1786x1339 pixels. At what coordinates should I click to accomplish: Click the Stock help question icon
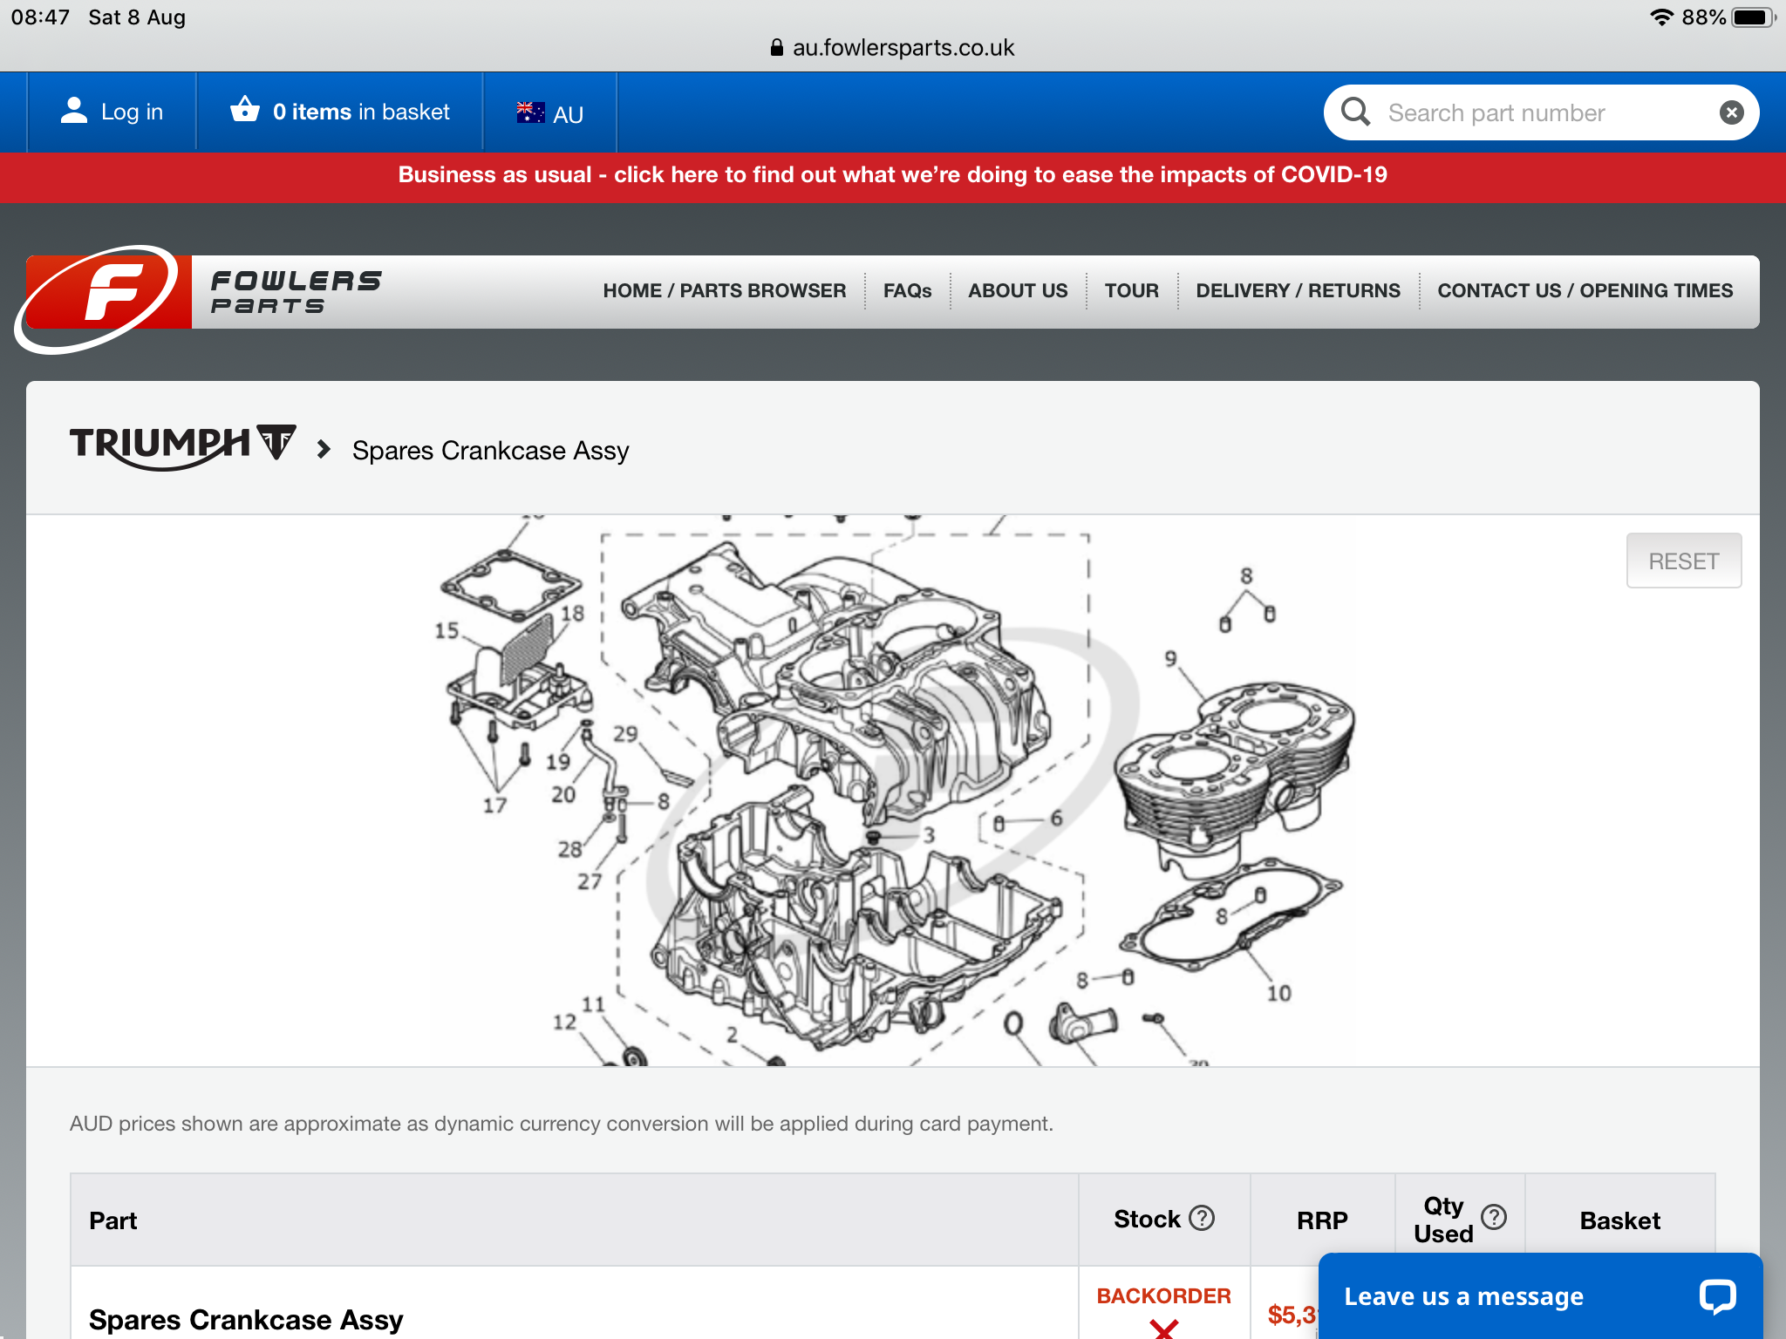tap(1202, 1218)
